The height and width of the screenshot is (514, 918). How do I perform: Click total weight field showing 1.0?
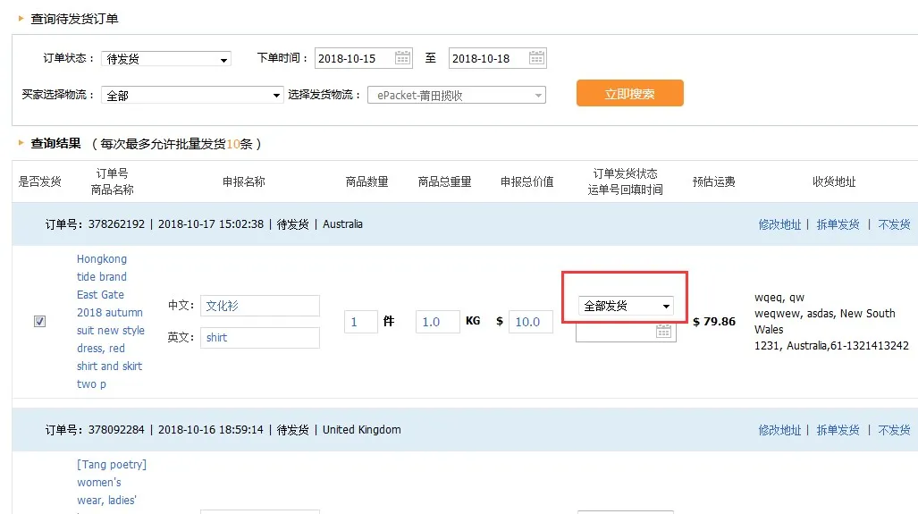click(437, 322)
